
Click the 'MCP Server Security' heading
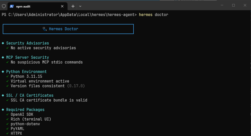pyautogui.click(x=27, y=57)
